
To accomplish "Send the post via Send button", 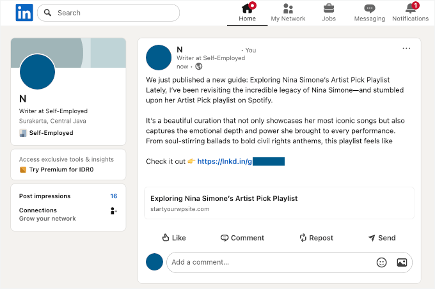I will pyautogui.click(x=381, y=238).
